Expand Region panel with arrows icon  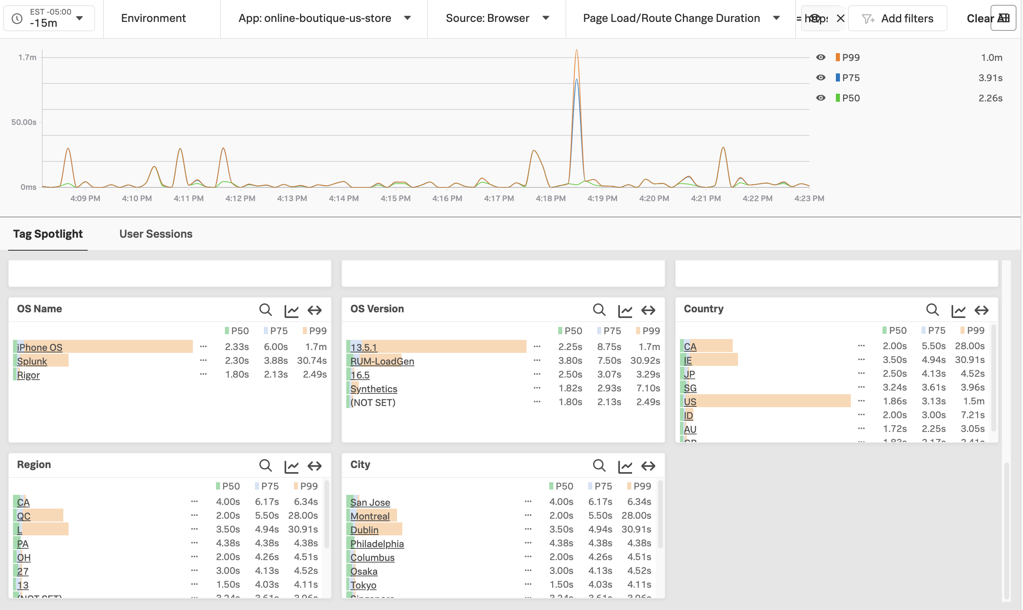(315, 466)
